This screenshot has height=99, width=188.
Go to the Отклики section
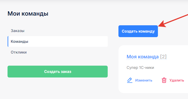(x=19, y=52)
